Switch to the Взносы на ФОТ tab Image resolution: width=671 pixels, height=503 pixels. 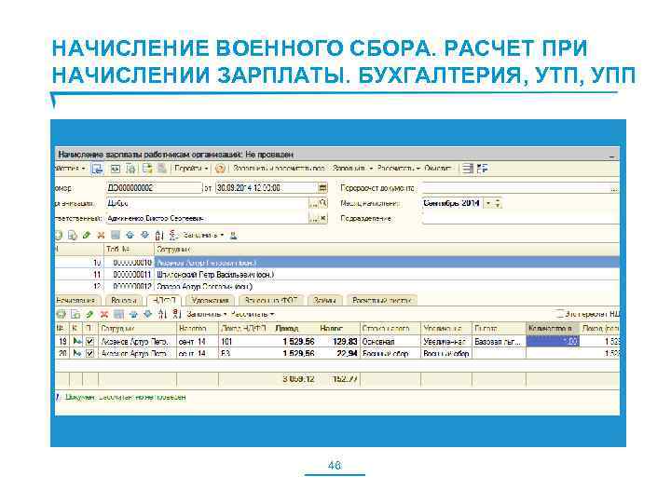(x=270, y=300)
